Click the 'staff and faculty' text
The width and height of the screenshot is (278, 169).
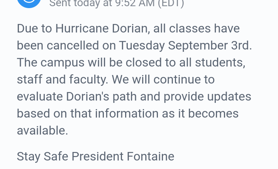(62, 79)
